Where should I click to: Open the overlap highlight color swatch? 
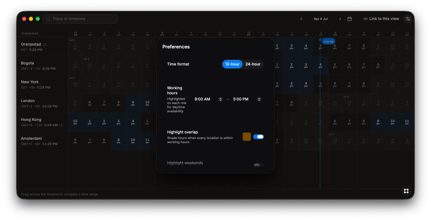tap(247, 137)
